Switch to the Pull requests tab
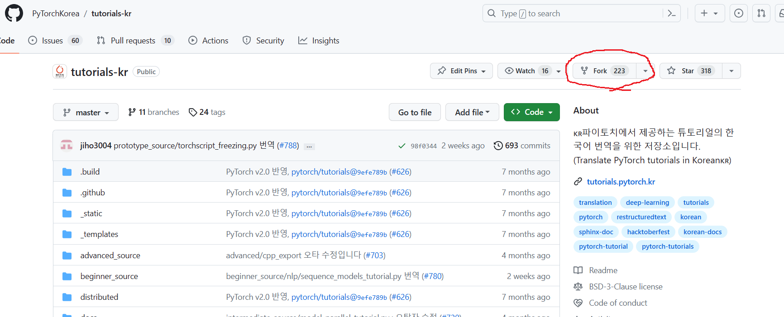Image resolution: width=784 pixels, height=317 pixels. click(135, 41)
